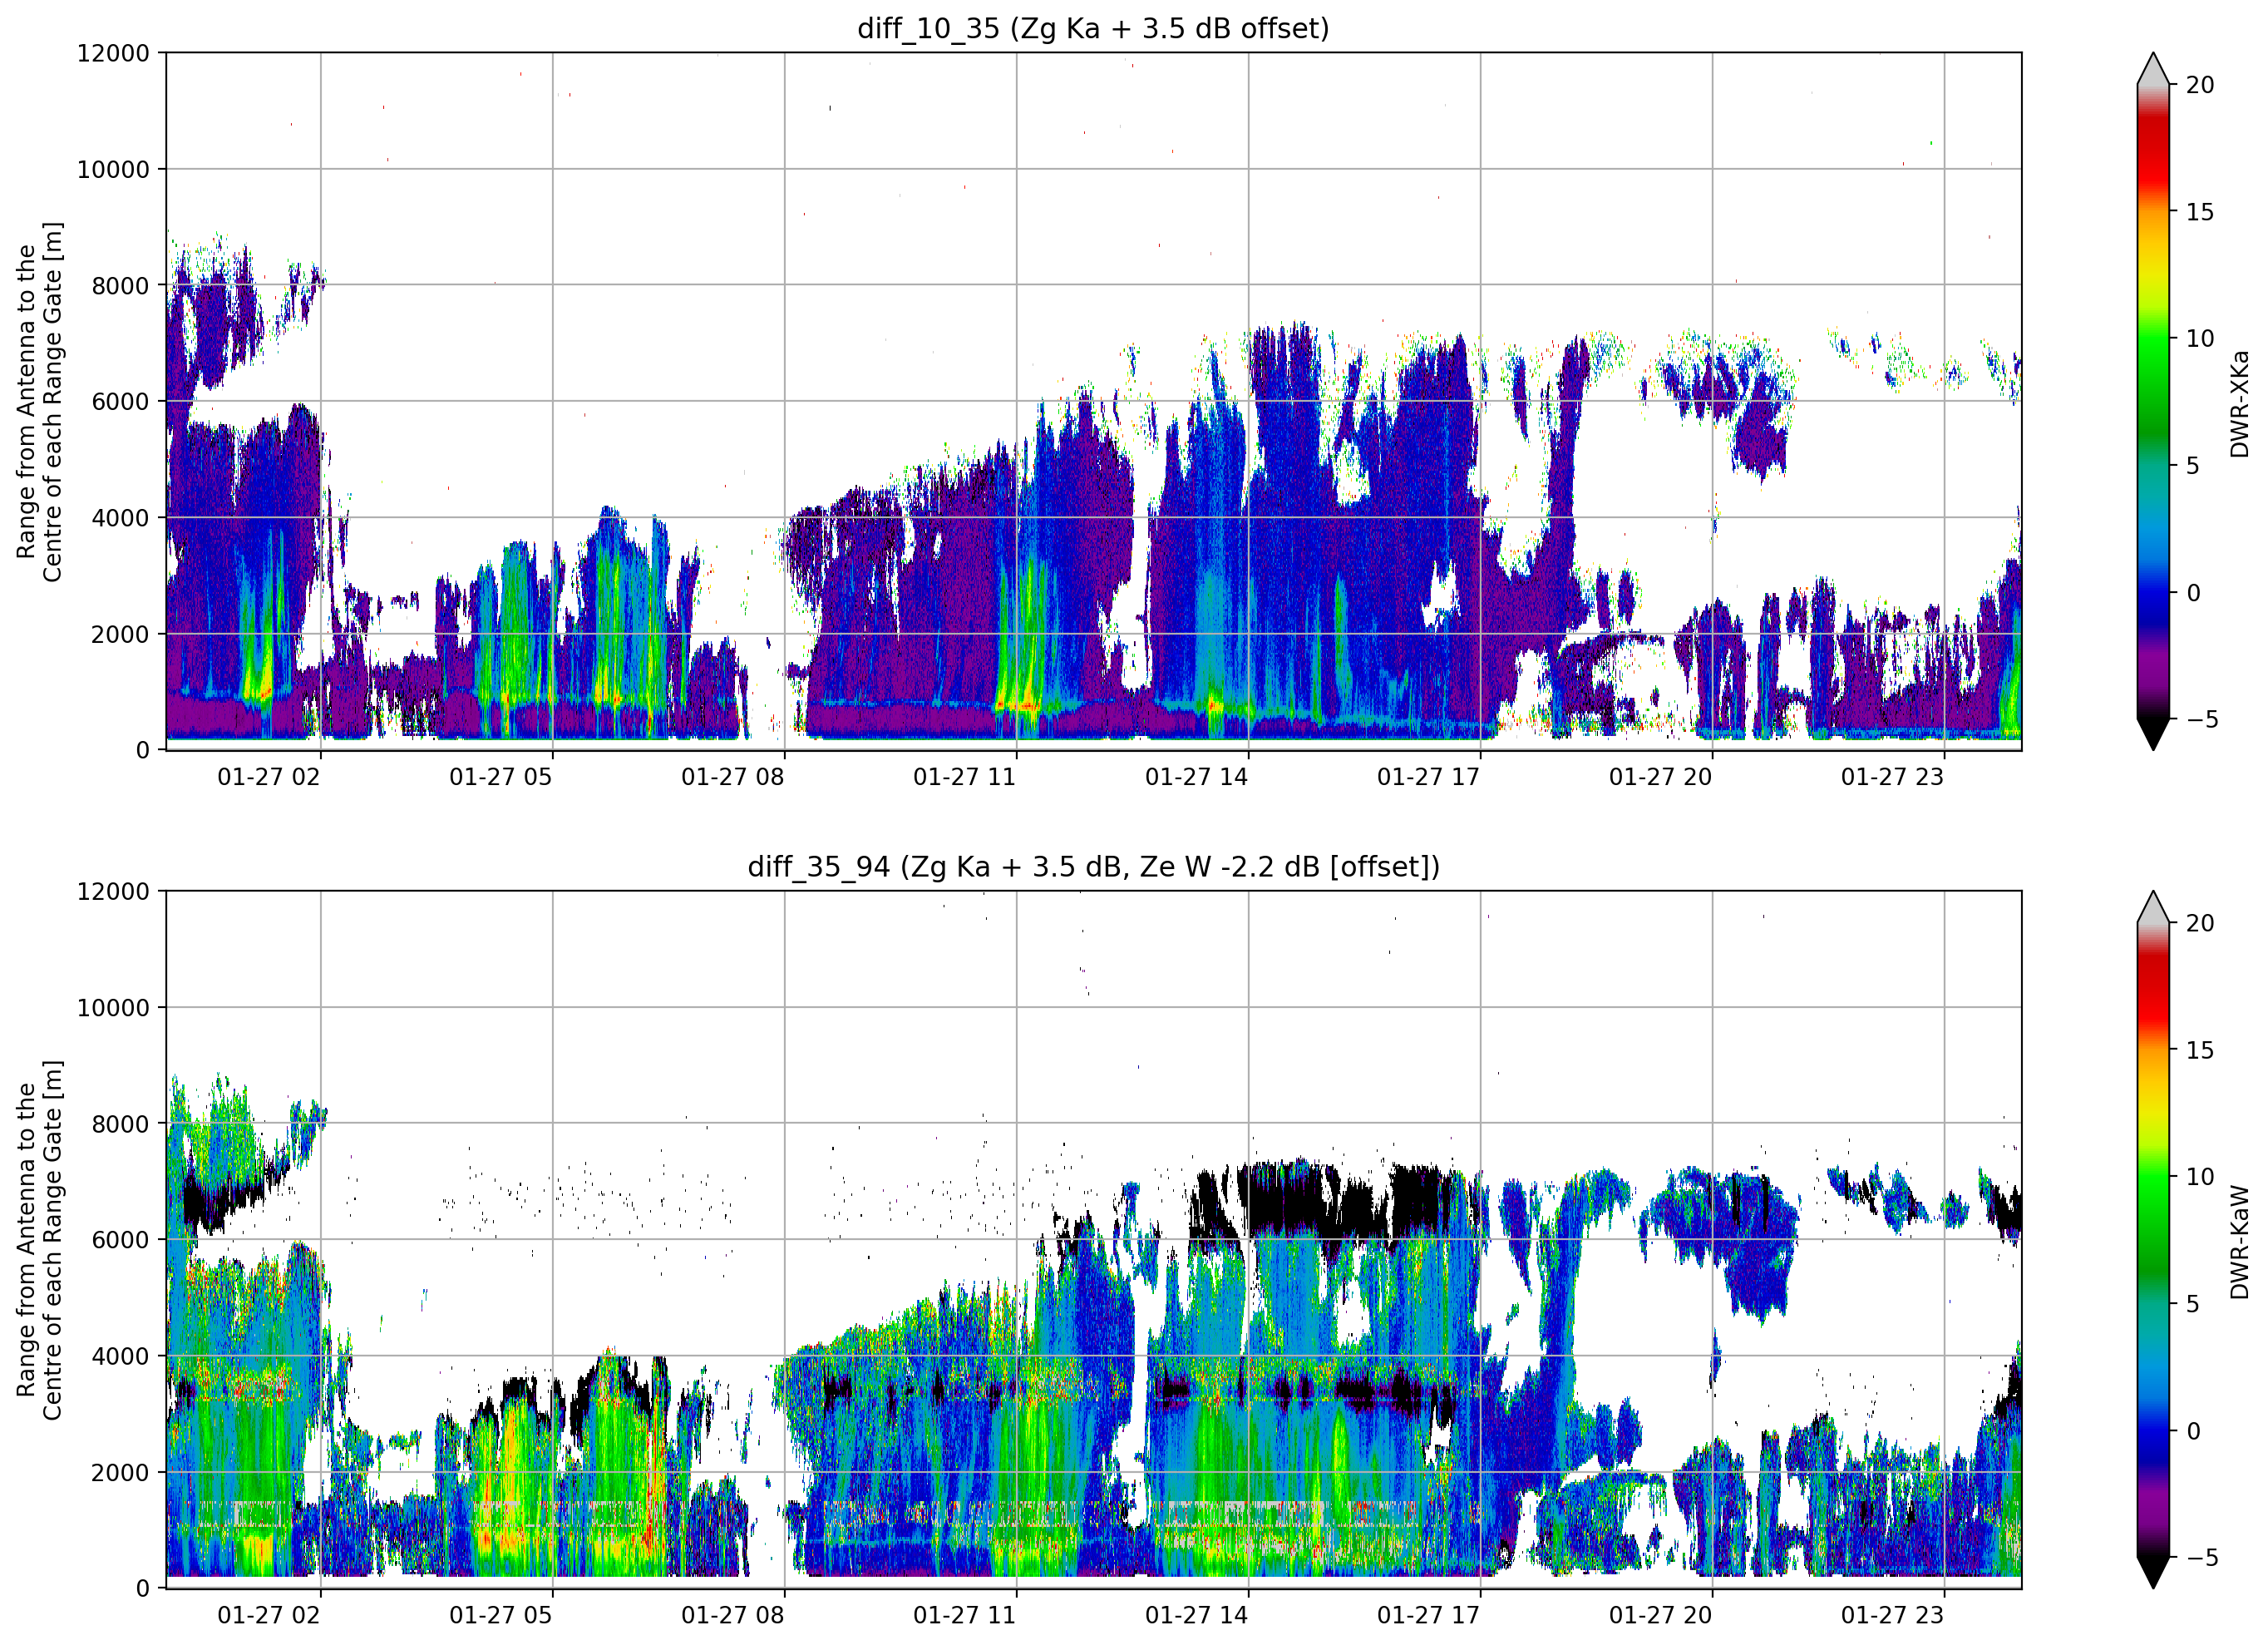Click bottom plot x-axis label 01-27 23

point(1893,1615)
